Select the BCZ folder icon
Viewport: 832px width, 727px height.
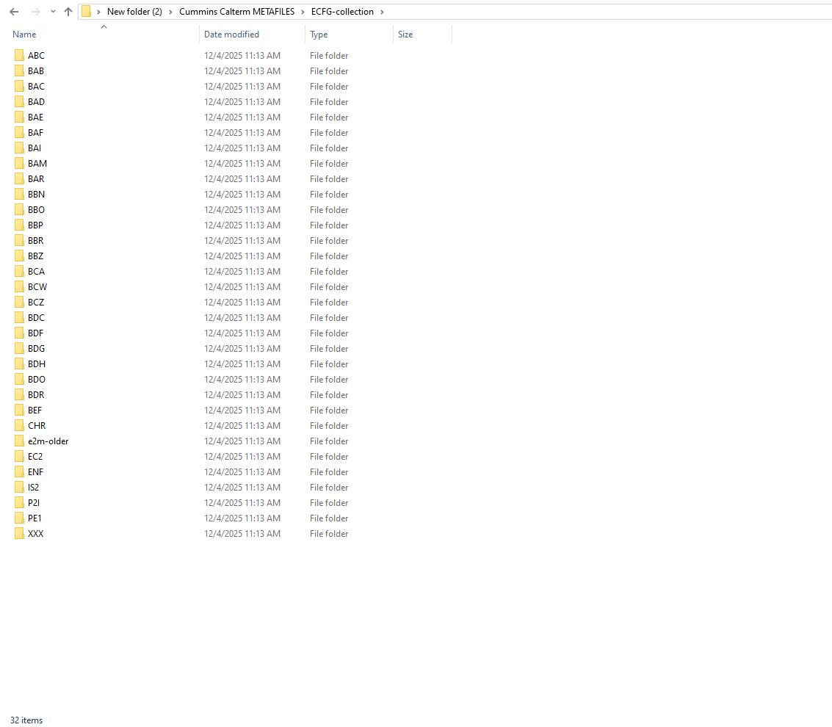pos(20,302)
